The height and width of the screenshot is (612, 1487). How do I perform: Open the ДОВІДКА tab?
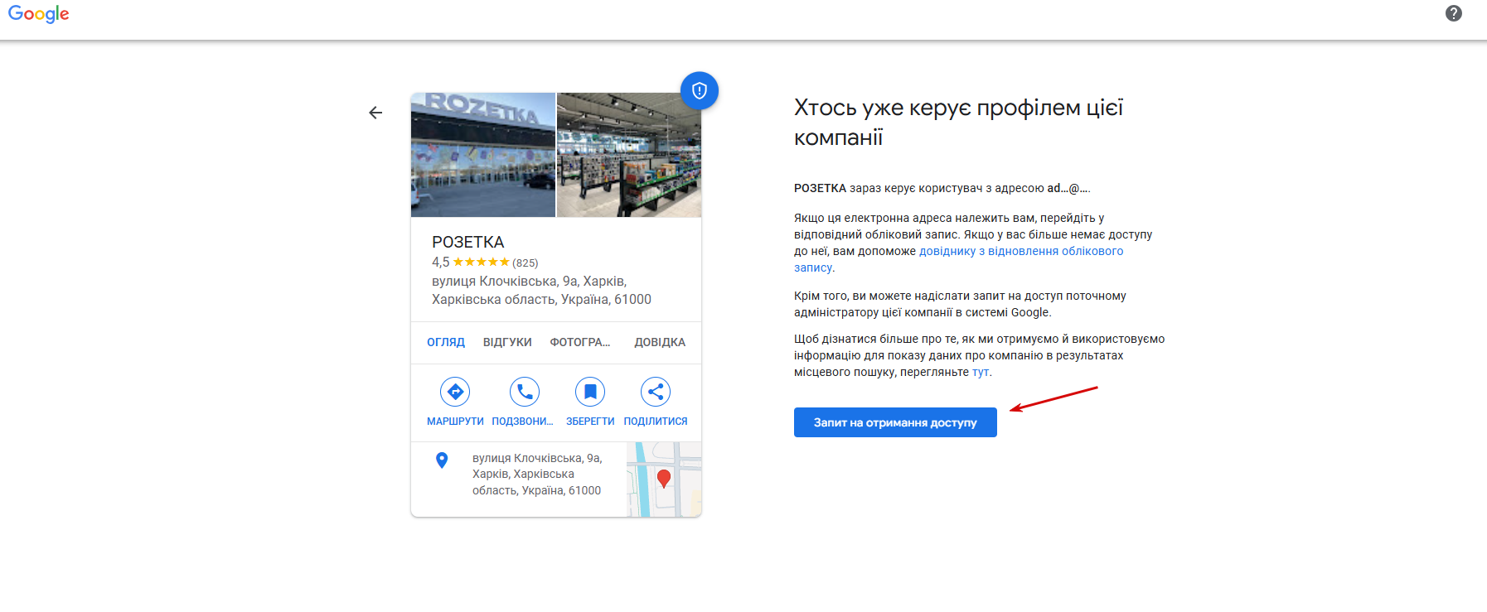click(x=660, y=342)
